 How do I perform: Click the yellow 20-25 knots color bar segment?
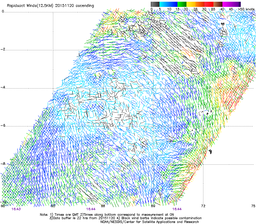click(x=191, y=4)
